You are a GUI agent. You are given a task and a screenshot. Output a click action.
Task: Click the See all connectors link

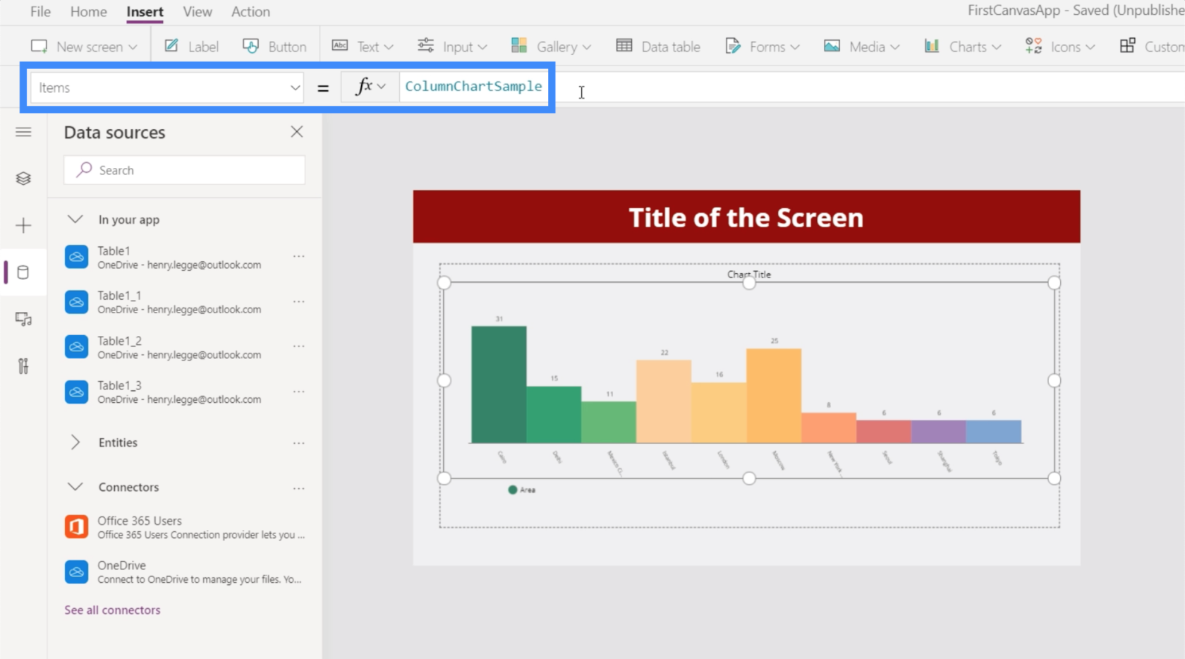[112, 610]
